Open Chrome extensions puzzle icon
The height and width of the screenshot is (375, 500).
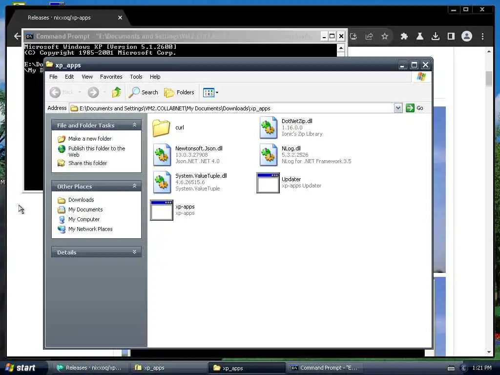(x=404, y=36)
